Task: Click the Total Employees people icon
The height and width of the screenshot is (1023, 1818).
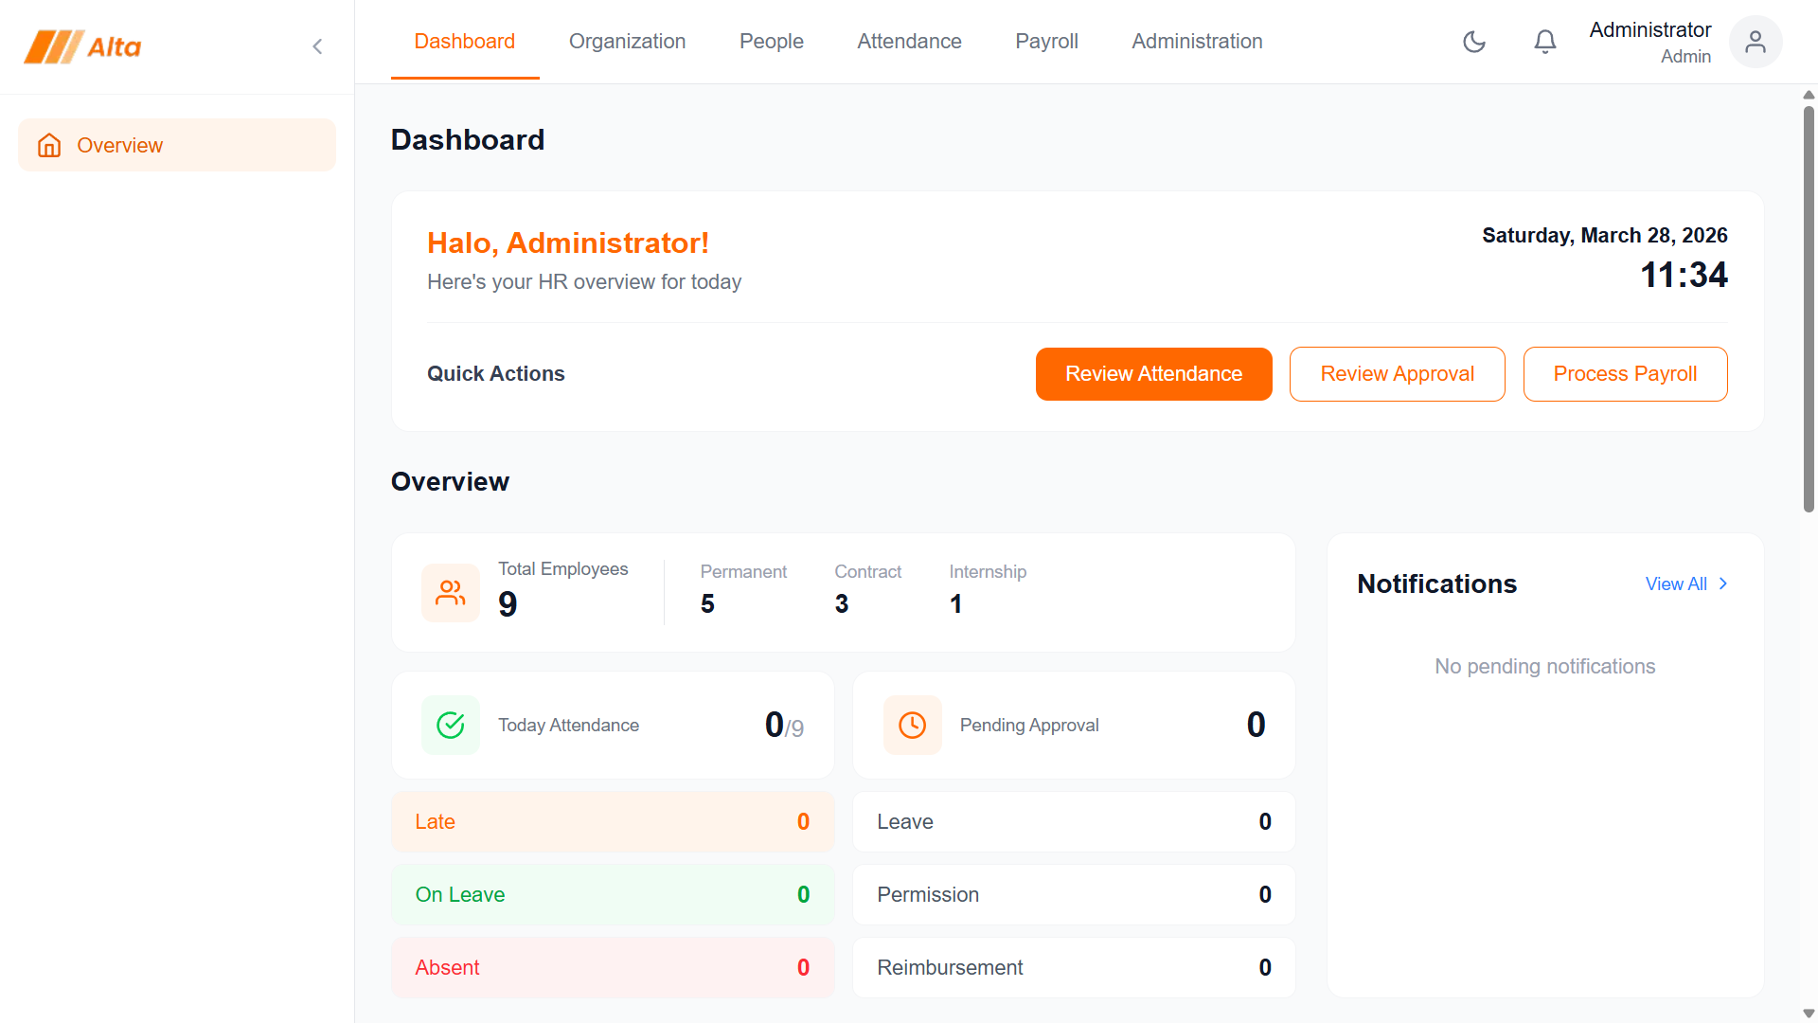Action: (x=451, y=593)
